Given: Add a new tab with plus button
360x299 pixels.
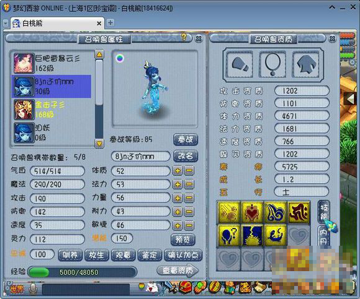Looking at the screenshot, I should pyautogui.click(x=110, y=23).
